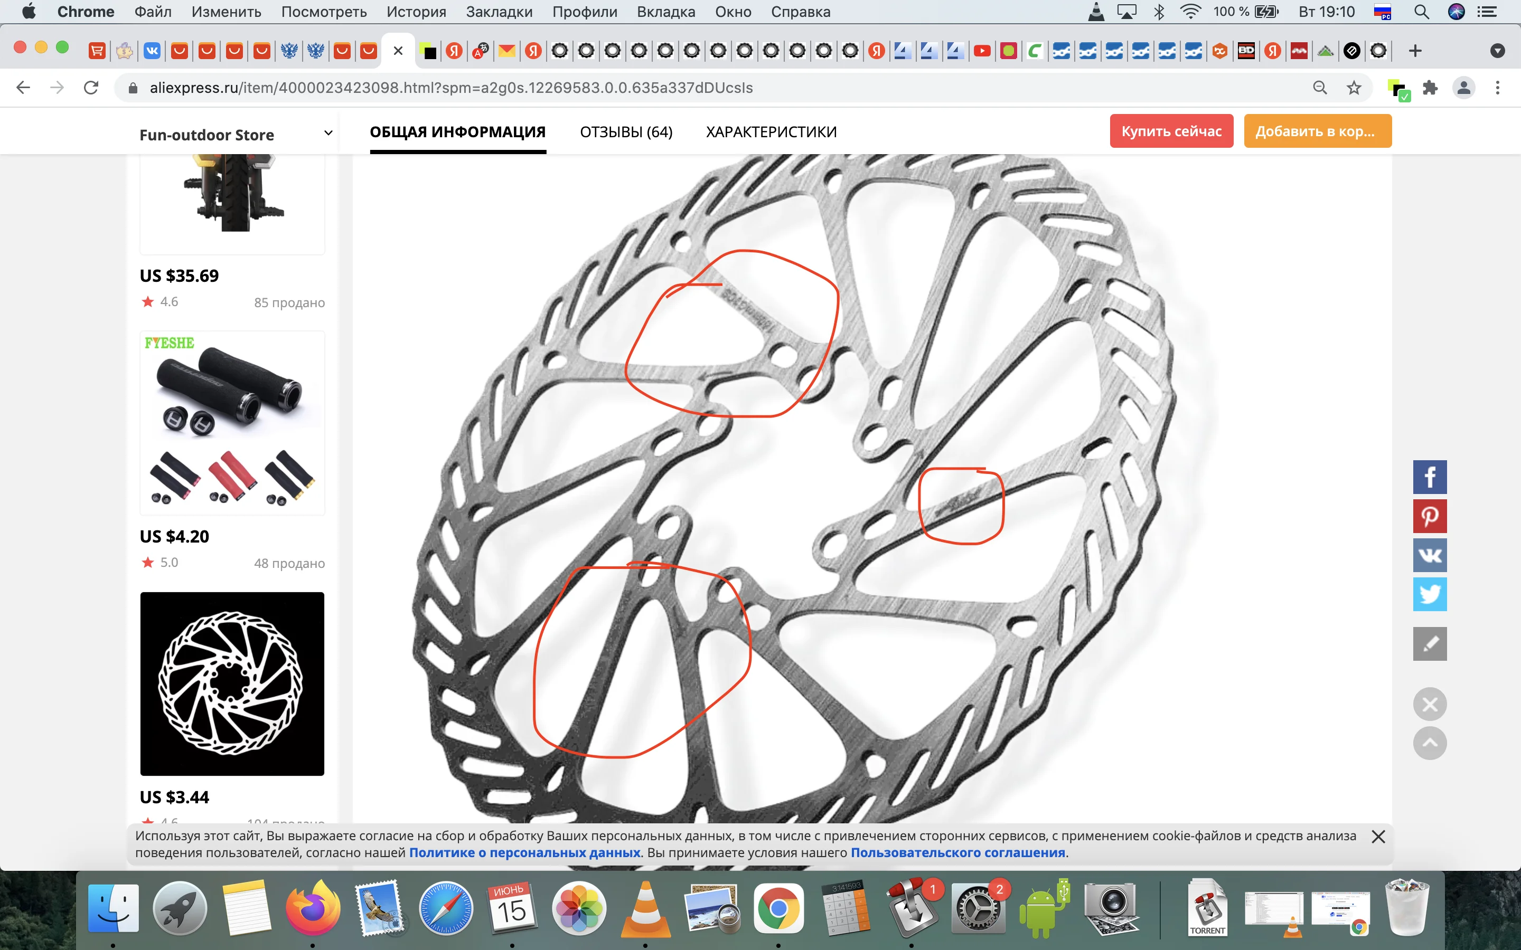
Task: Open the Закладки menu
Action: (x=499, y=12)
